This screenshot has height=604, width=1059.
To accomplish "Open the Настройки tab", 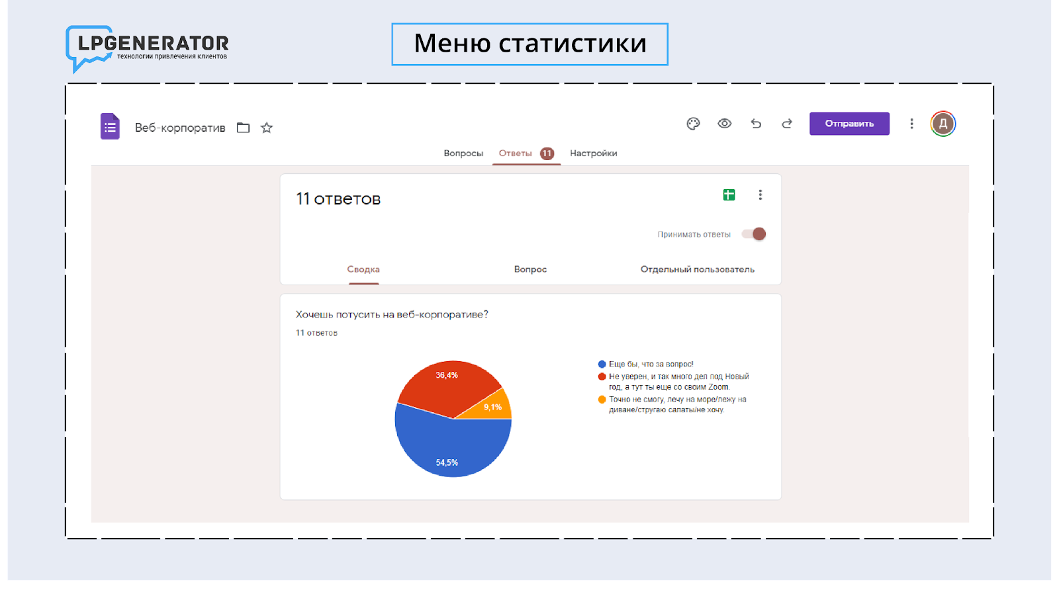I will pyautogui.click(x=593, y=153).
